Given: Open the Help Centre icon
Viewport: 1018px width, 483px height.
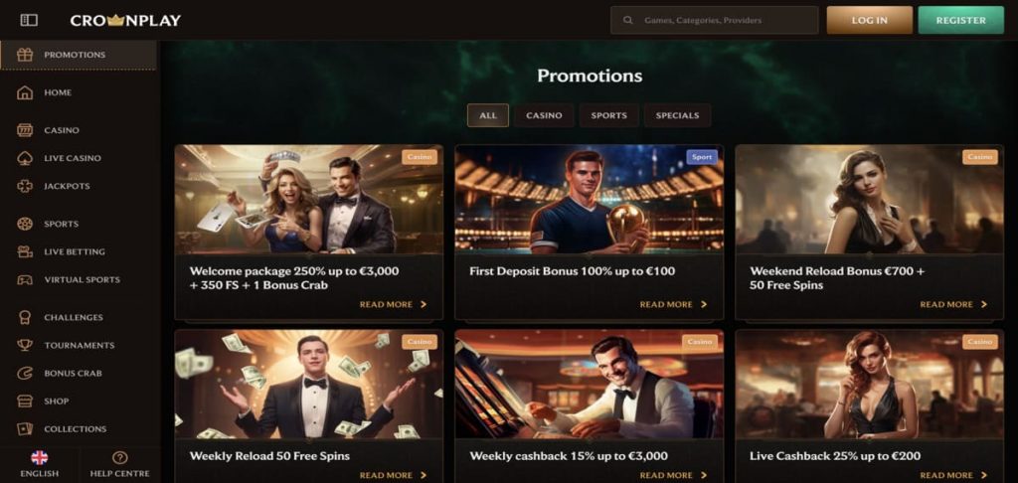Looking at the screenshot, I should click(x=119, y=458).
